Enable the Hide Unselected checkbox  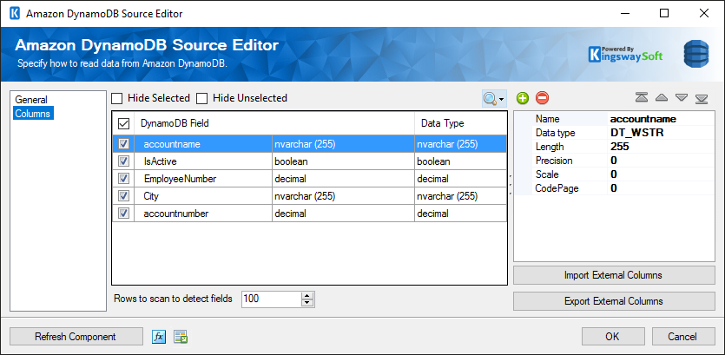tap(202, 98)
